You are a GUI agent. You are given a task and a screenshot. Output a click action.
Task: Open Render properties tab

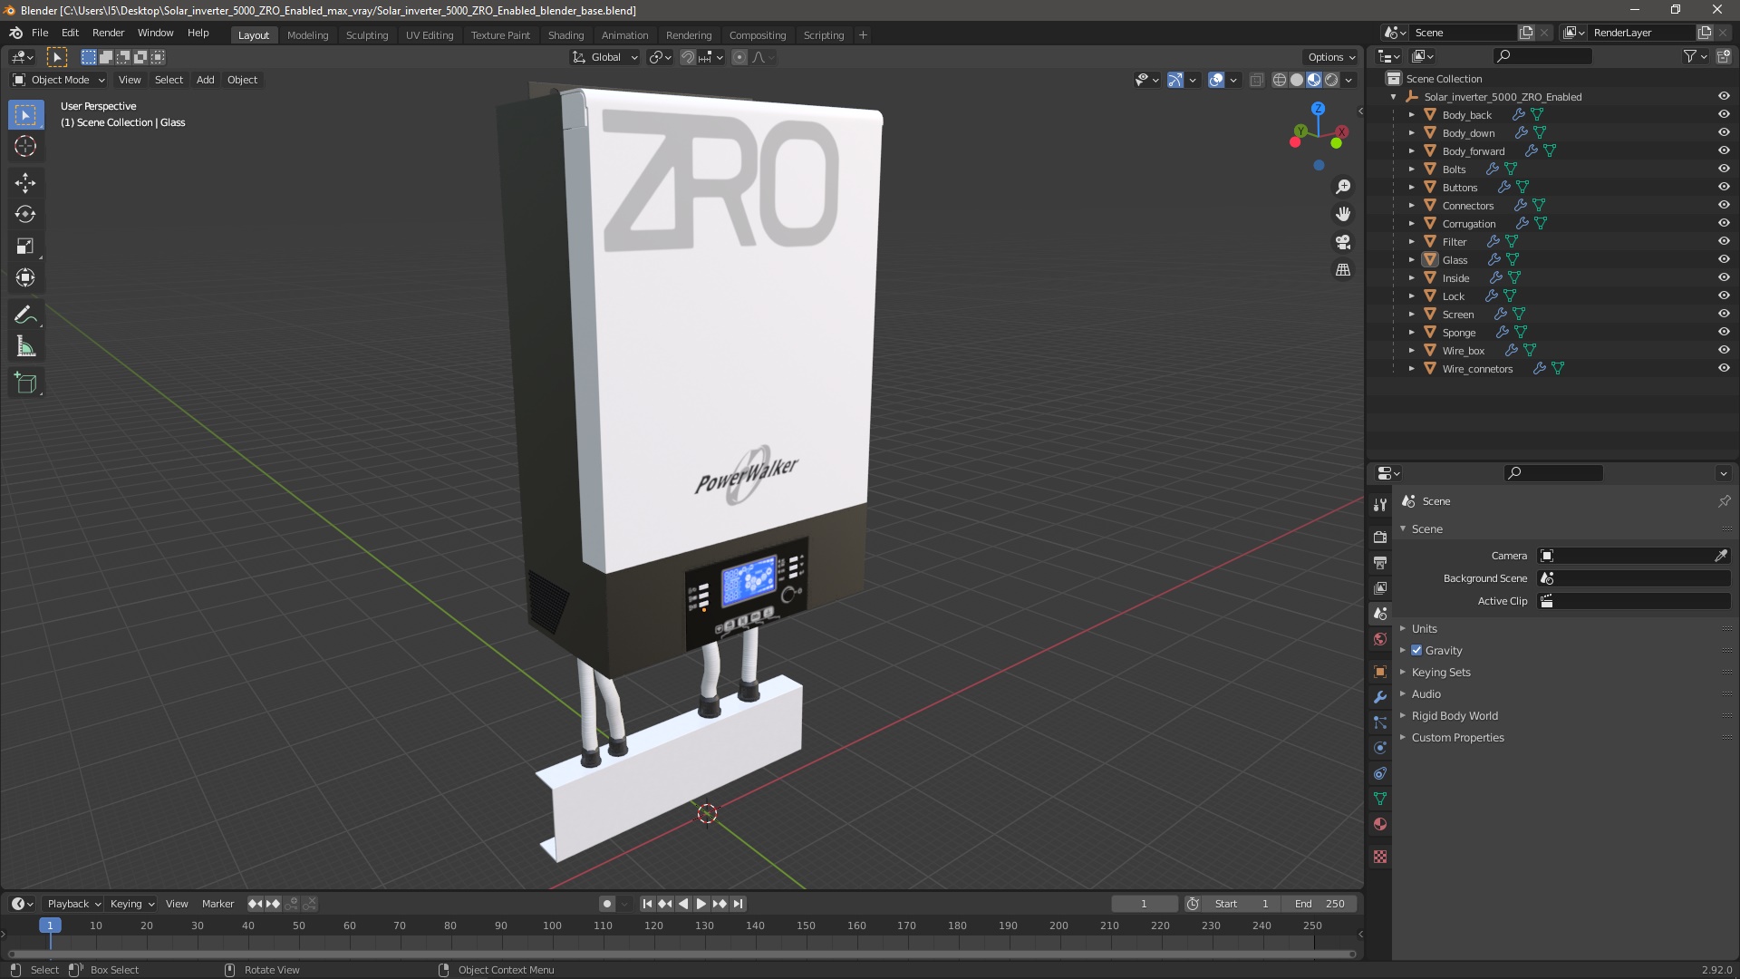[x=1380, y=538]
